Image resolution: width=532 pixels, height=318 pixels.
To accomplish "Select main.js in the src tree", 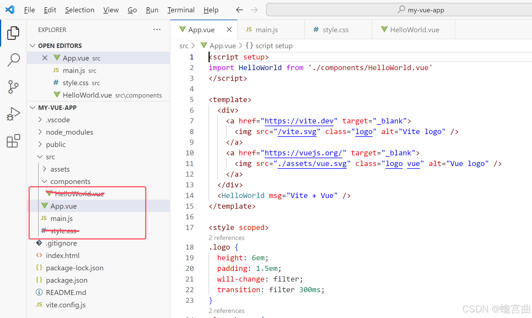I will (x=98, y=218).
